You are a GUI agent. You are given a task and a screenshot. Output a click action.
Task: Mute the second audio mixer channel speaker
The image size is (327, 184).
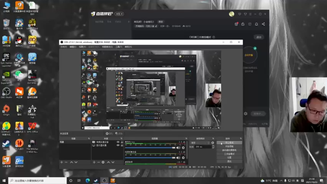(178, 158)
